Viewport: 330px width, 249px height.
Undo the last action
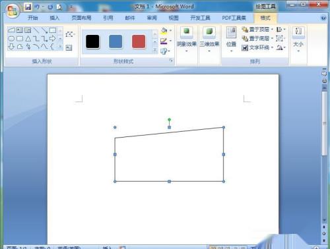click(37, 7)
